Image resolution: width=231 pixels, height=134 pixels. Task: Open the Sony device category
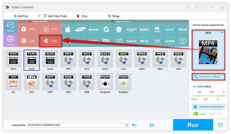(x=144, y=29)
